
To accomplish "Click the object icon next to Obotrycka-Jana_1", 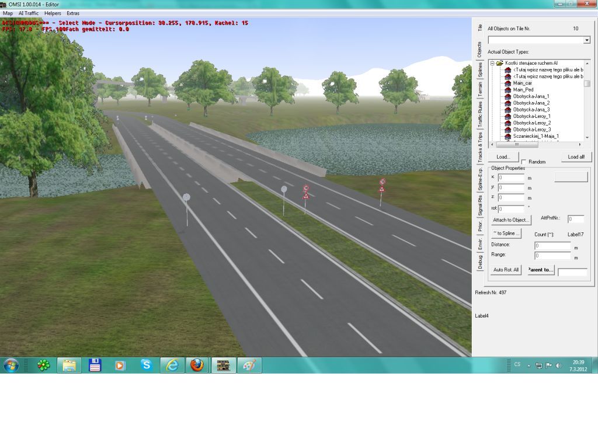I will (507, 96).
